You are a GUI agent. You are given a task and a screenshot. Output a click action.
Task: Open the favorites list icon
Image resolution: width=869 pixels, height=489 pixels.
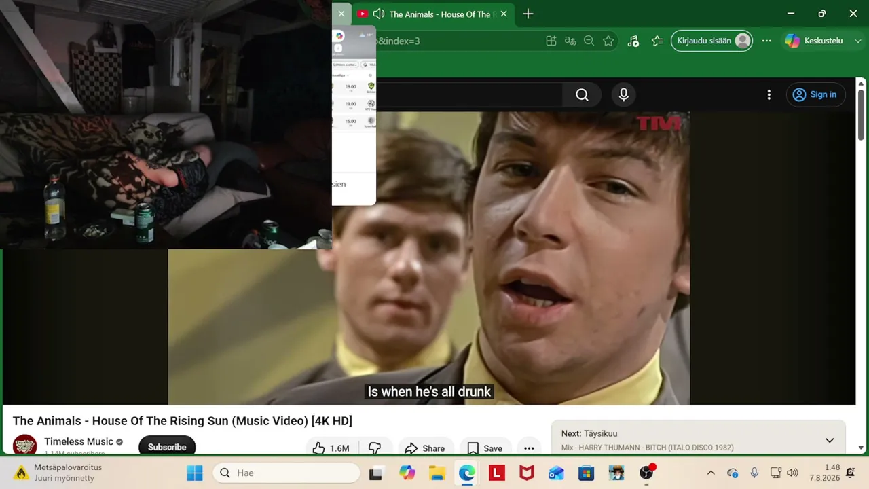657,41
